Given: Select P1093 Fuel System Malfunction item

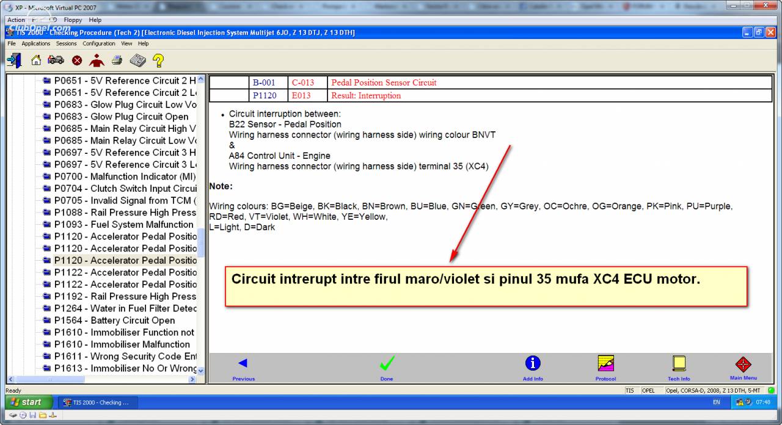Looking at the screenshot, I should [119, 224].
